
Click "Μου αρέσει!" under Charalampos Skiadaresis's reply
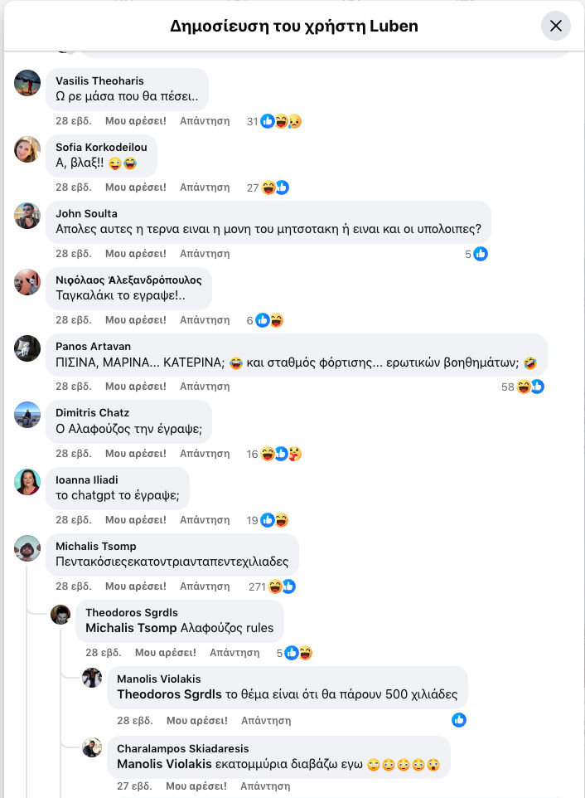tap(198, 786)
